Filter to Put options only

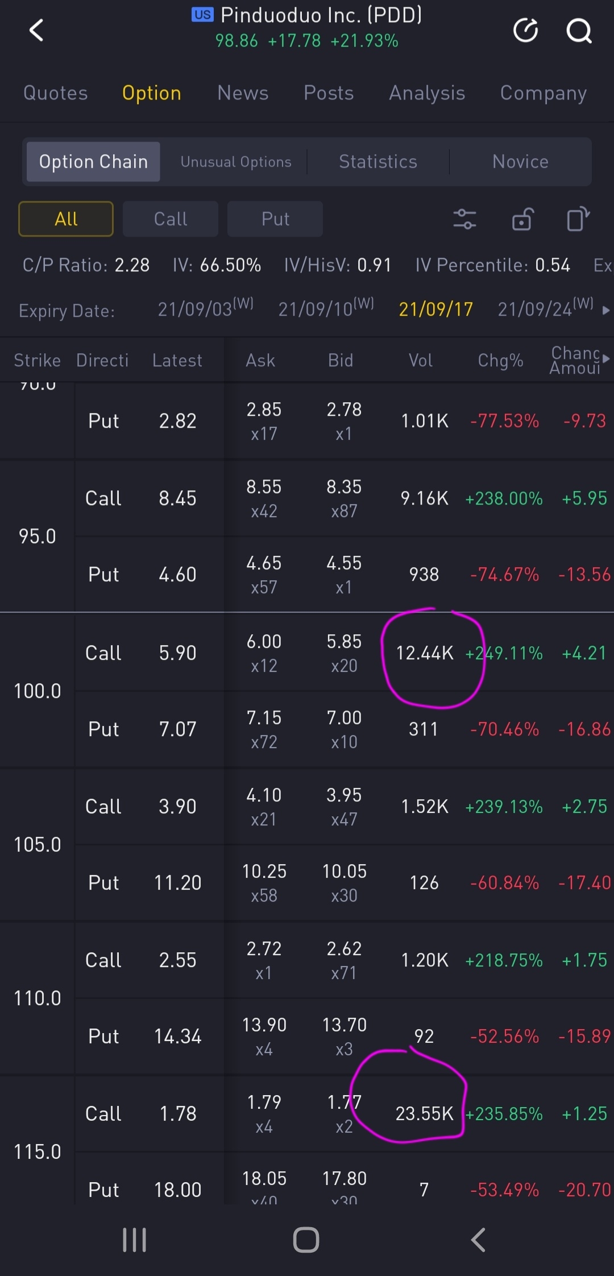point(275,219)
